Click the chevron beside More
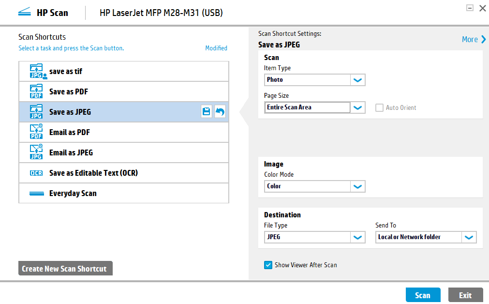This screenshot has width=489, height=304. pos(483,39)
